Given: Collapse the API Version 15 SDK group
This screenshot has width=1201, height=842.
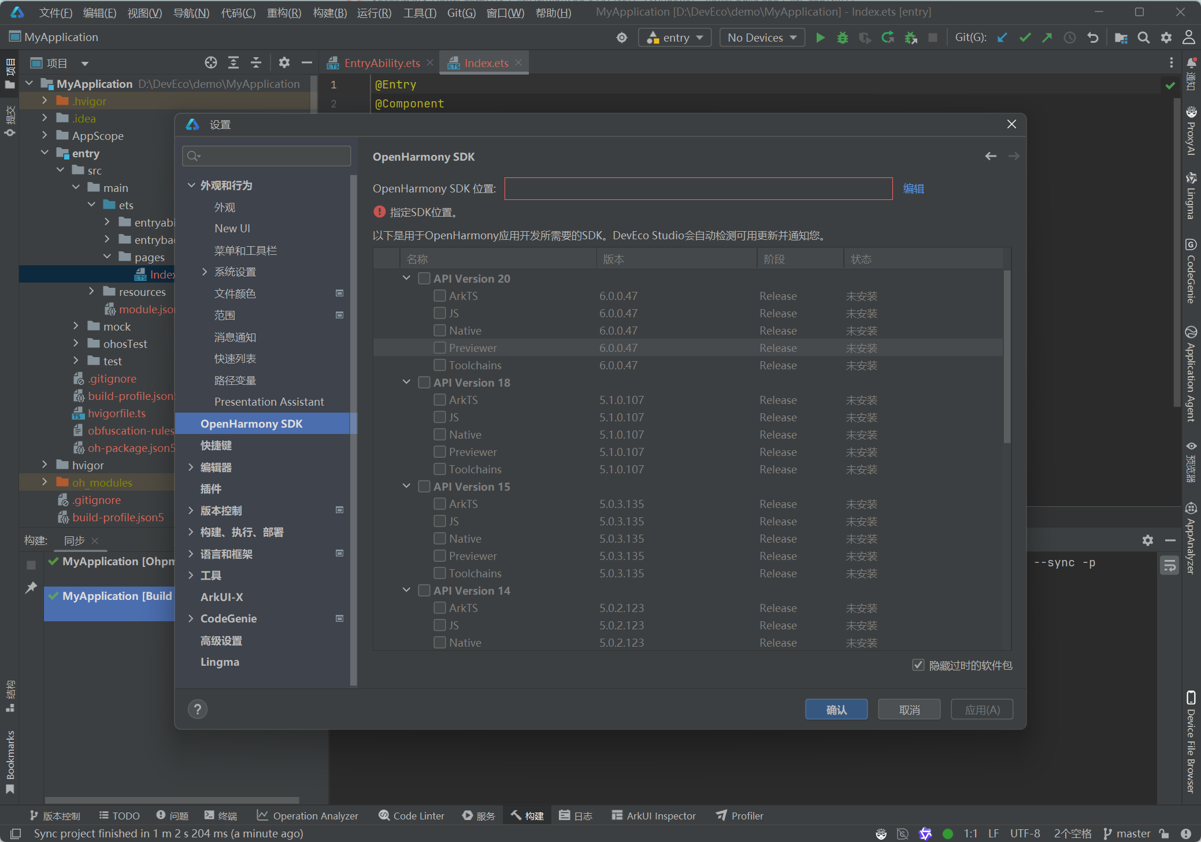Looking at the screenshot, I should 406,486.
